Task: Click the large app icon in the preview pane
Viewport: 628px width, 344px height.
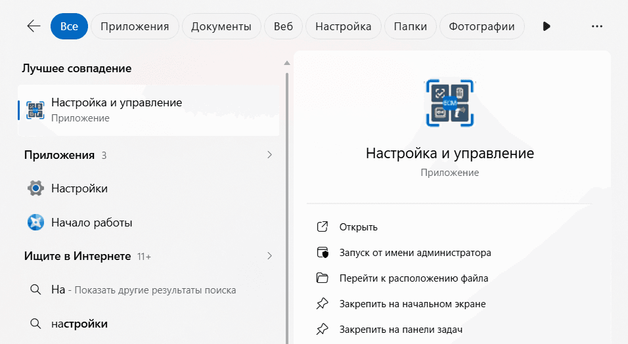Action: click(x=450, y=103)
